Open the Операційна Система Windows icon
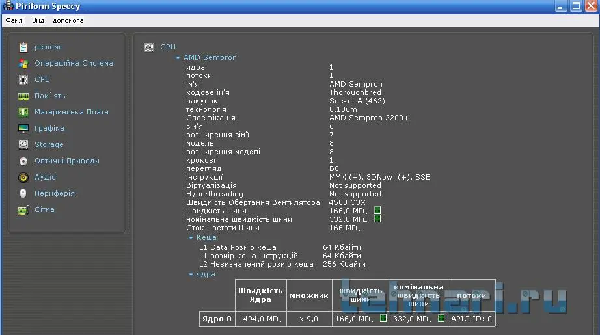This screenshot has height=335, width=600. 23,63
